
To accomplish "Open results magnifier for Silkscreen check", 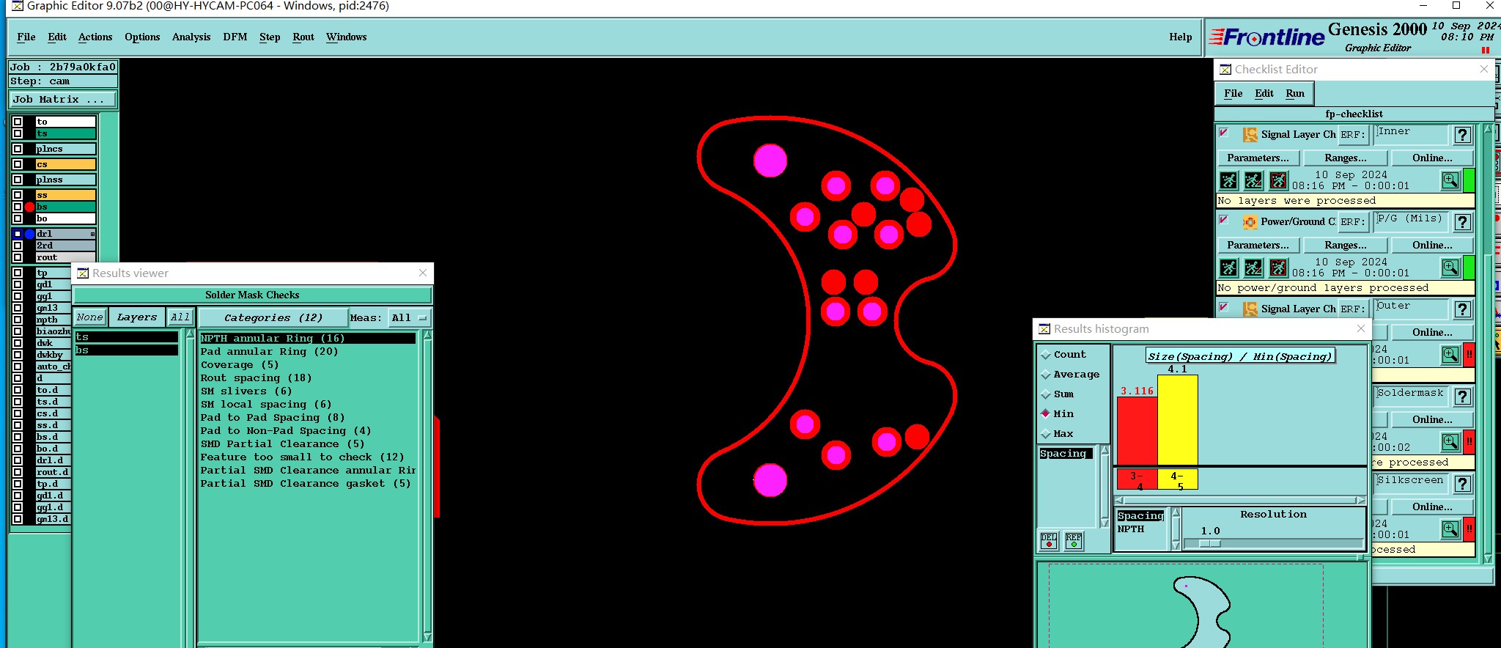I will [1450, 529].
